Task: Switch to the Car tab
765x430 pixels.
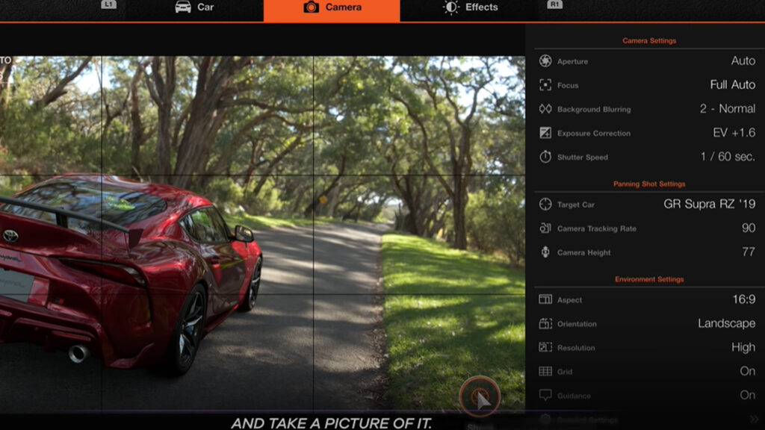Action: tap(194, 7)
